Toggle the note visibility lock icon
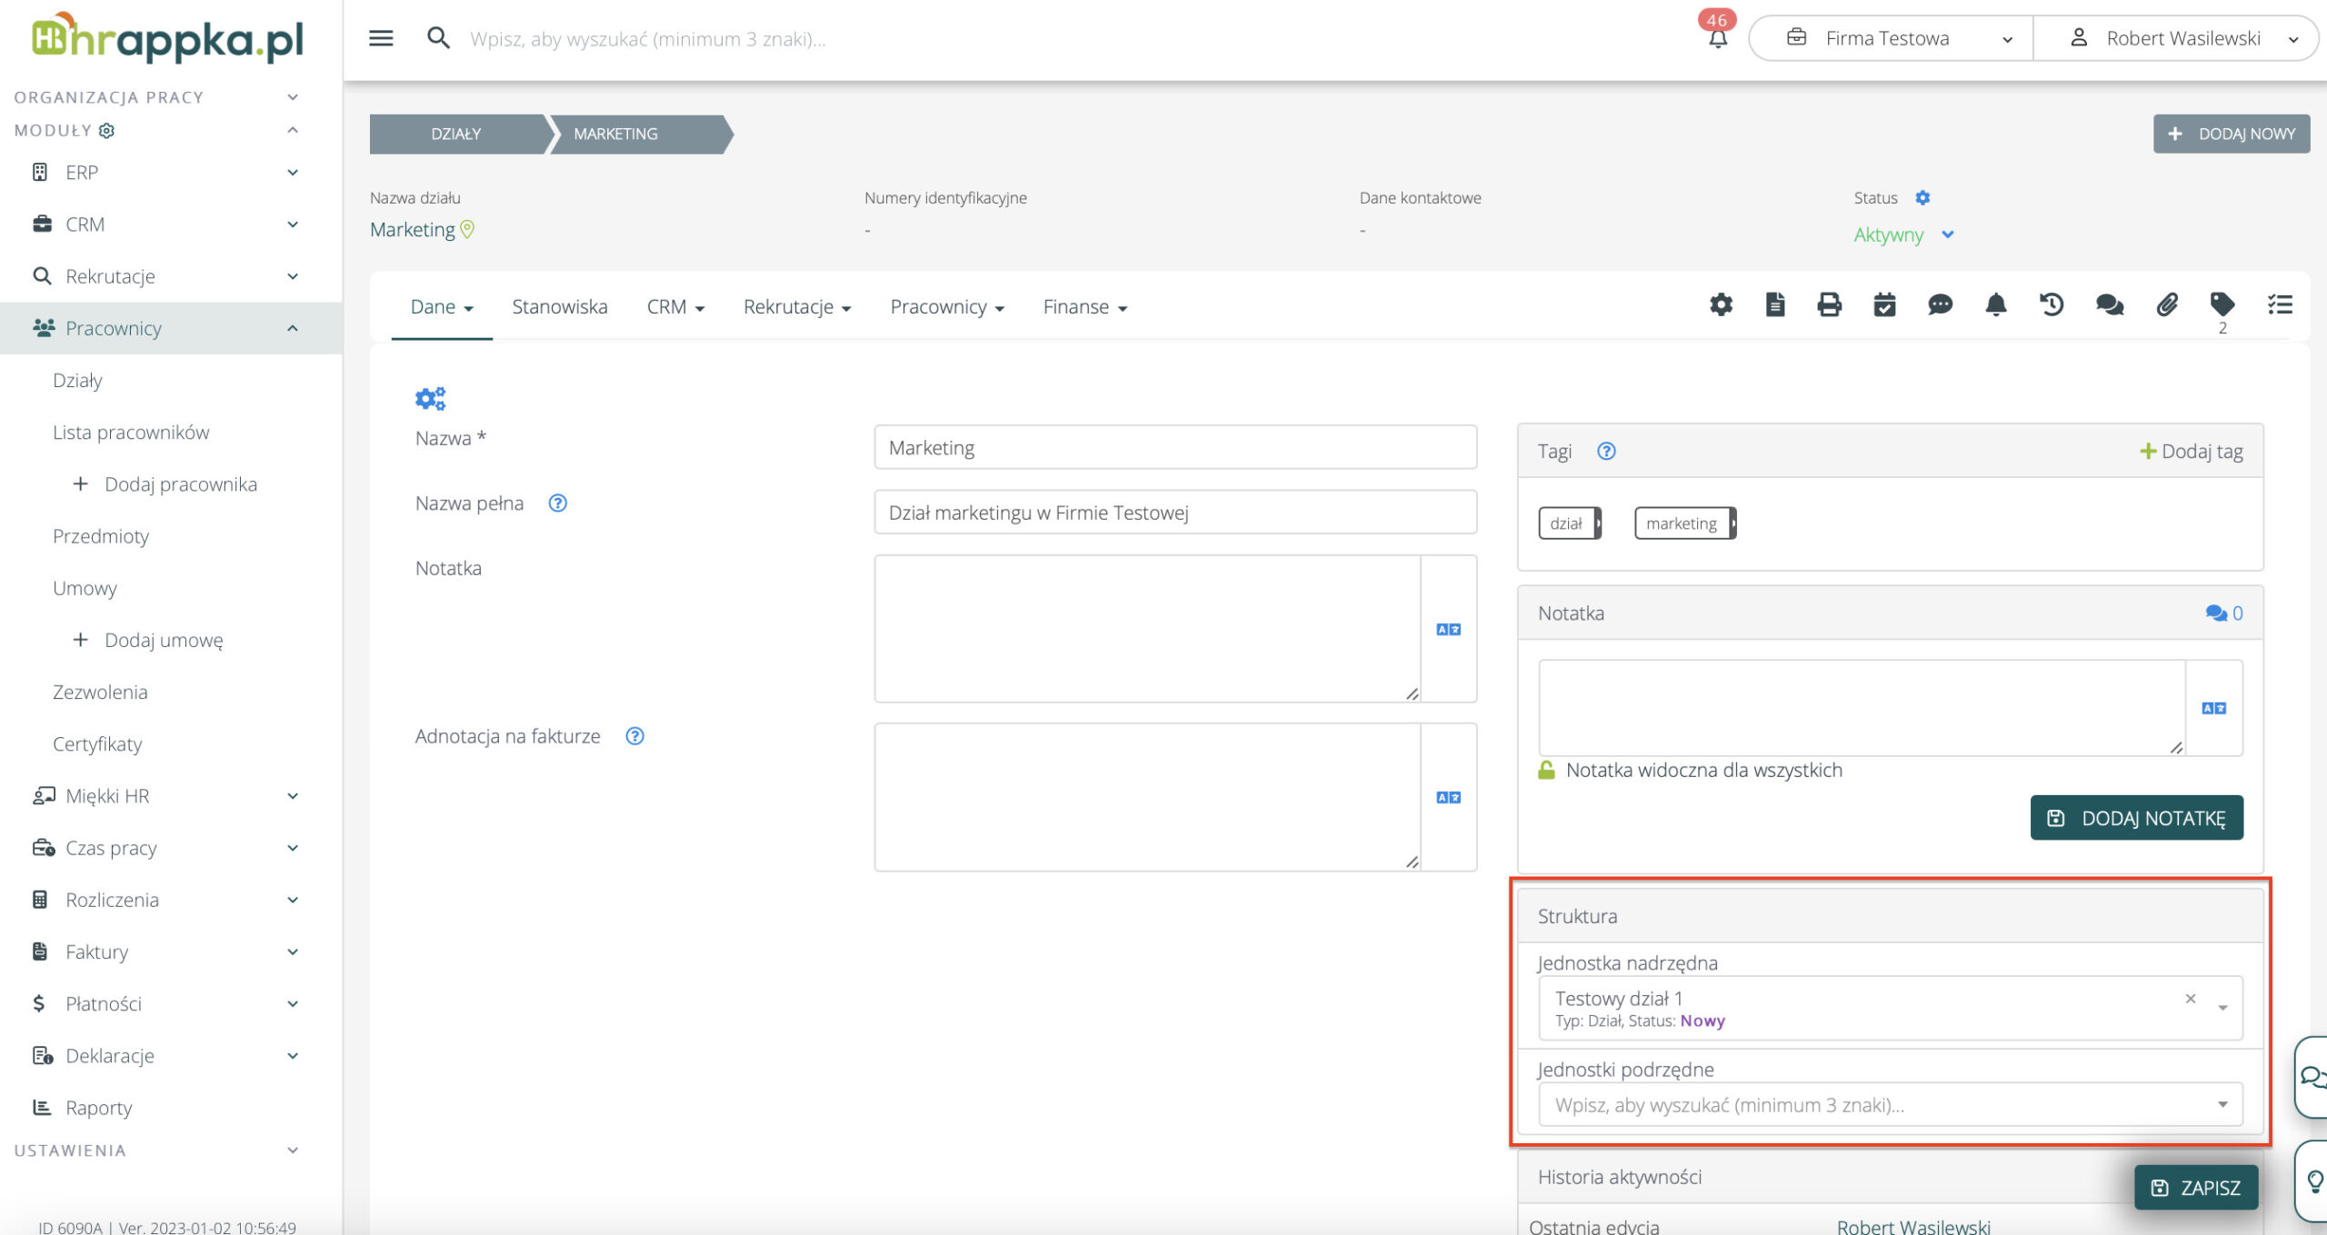 tap(1546, 770)
